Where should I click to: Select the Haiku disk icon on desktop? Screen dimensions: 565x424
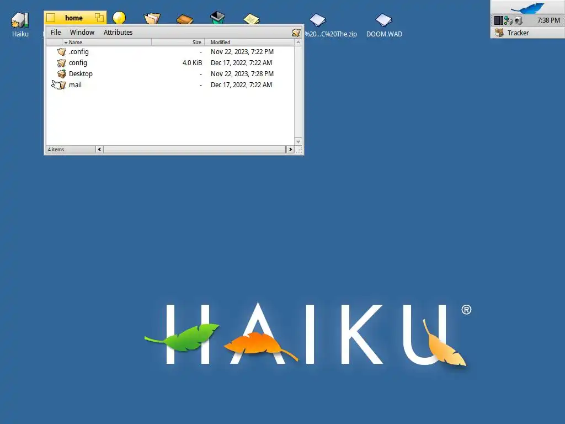click(20, 20)
